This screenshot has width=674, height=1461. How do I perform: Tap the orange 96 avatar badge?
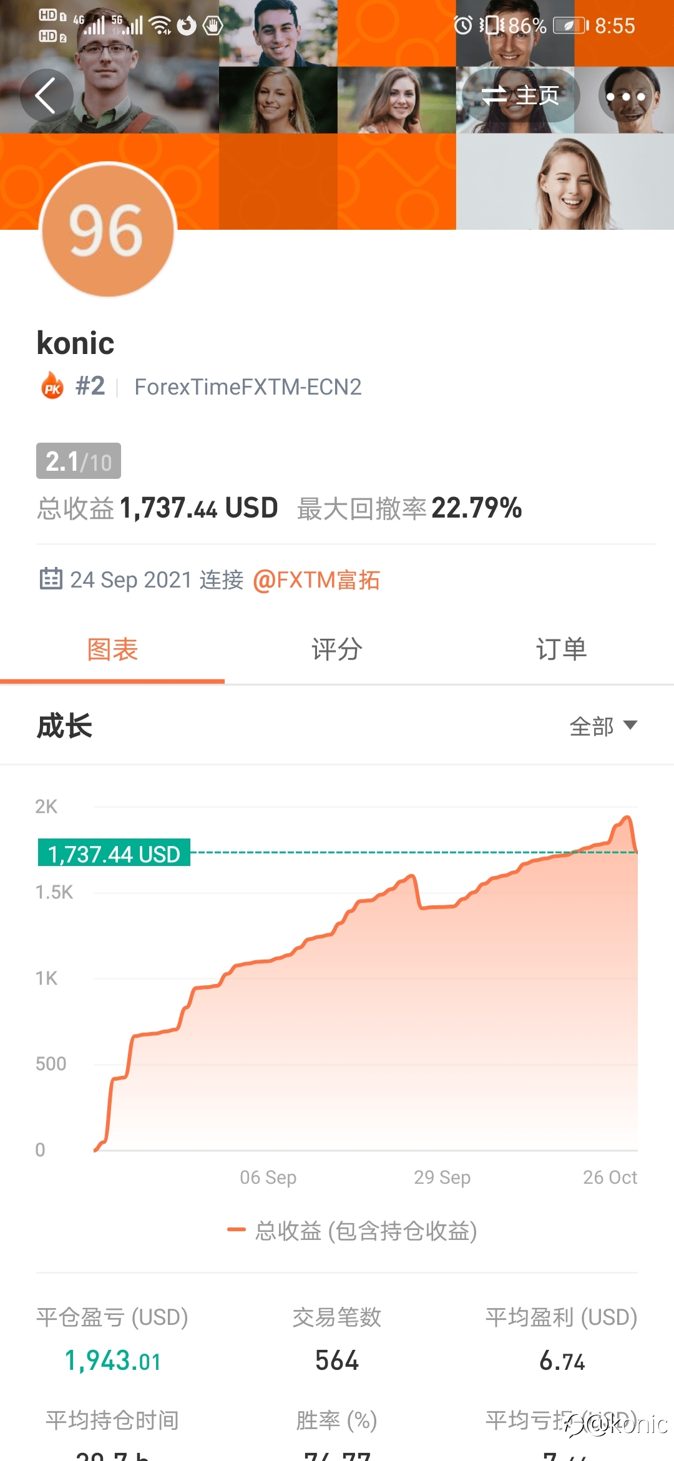(x=108, y=230)
